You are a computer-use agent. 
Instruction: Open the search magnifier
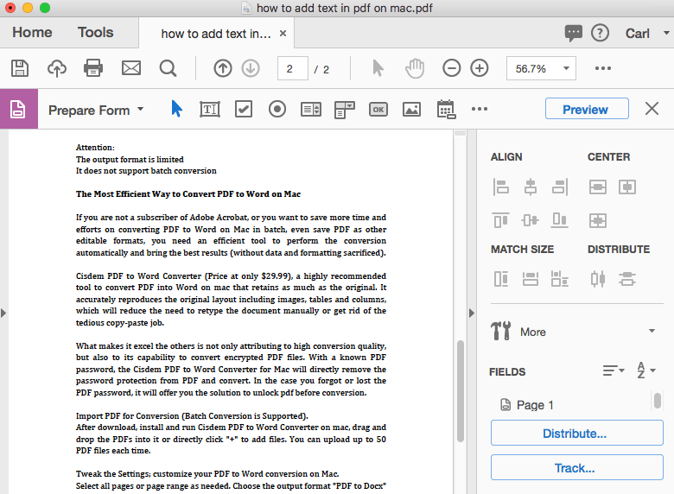(168, 68)
